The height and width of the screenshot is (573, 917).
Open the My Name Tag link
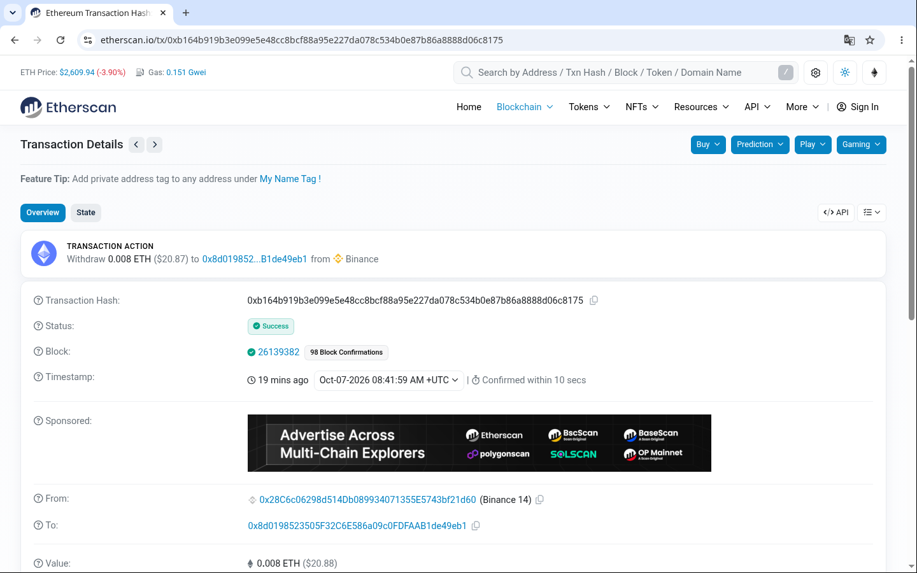coord(290,179)
